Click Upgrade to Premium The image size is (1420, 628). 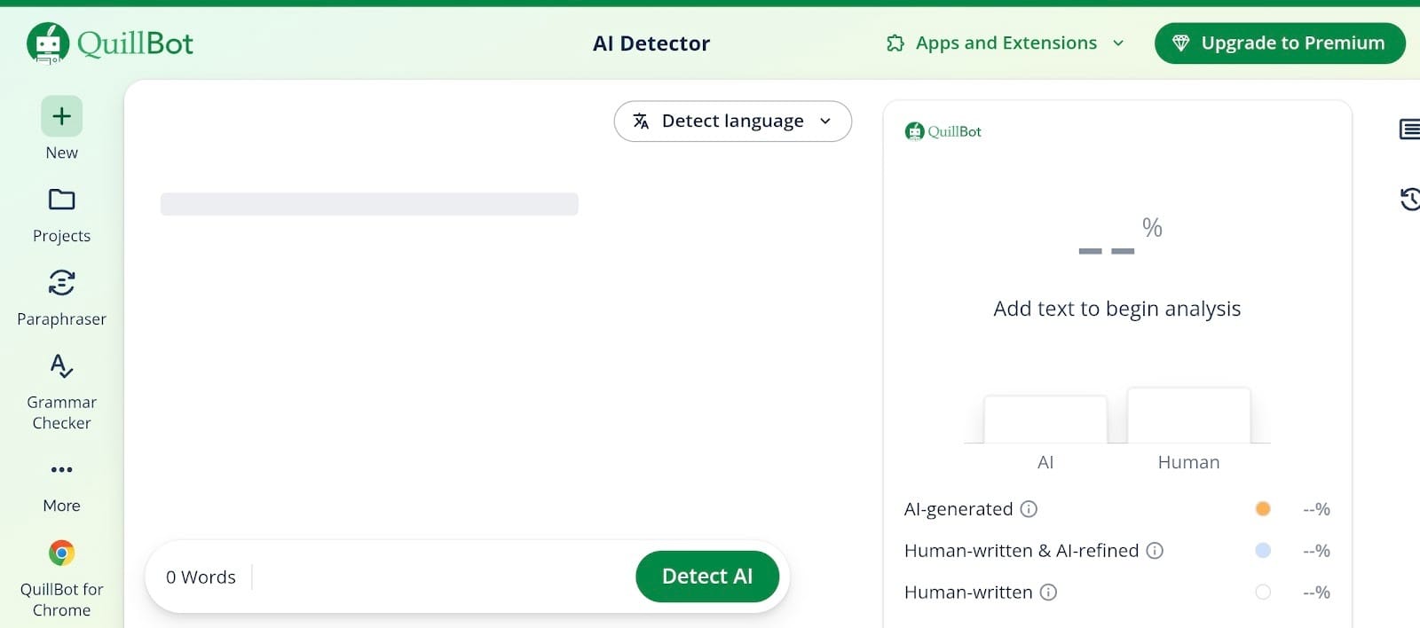[x=1280, y=43]
